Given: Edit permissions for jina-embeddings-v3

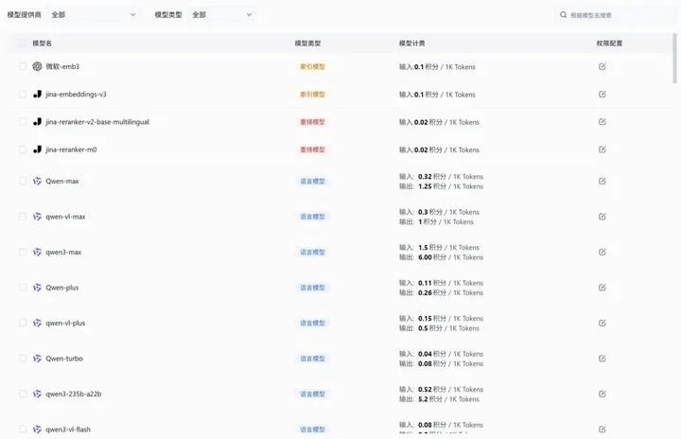Looking at the screenshot, I should tap(602, 95).
